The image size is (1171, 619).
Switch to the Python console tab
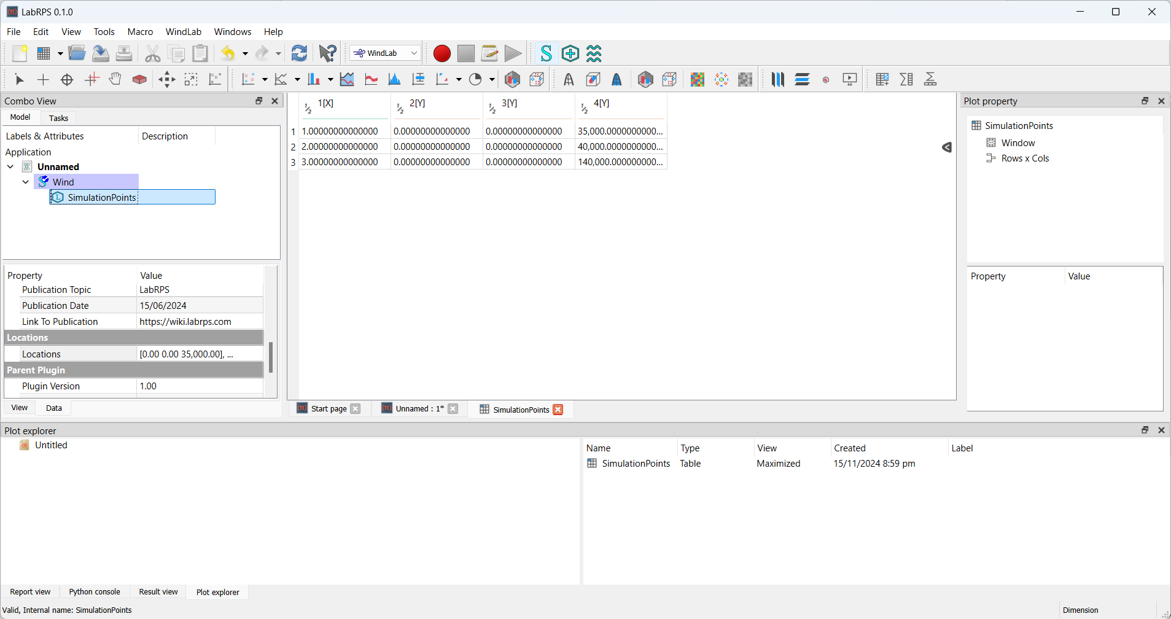95,592
